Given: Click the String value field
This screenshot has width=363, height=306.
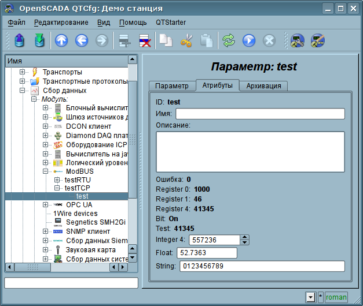Looking at the screenshot, I should [262, 266].
